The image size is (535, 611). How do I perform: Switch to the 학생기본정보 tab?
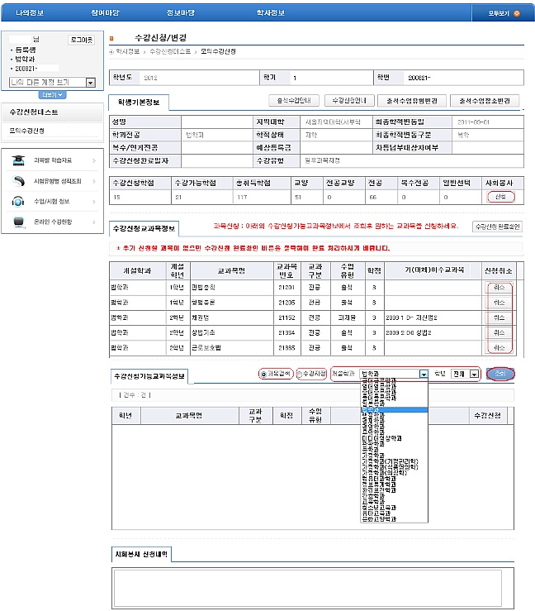click(140, 103)
